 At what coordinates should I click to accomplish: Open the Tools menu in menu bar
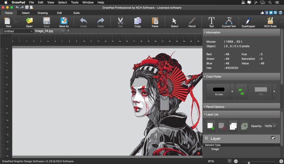(74, 2)
